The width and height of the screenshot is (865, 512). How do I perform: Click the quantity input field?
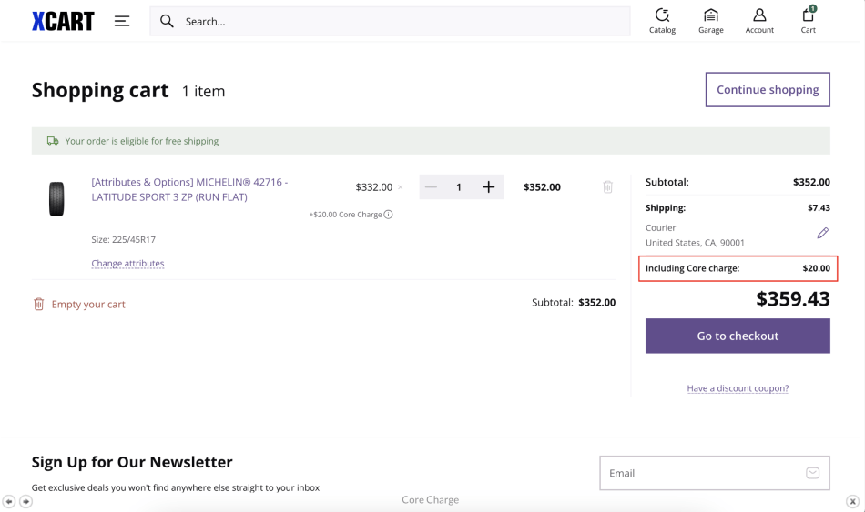pos(459,187)
